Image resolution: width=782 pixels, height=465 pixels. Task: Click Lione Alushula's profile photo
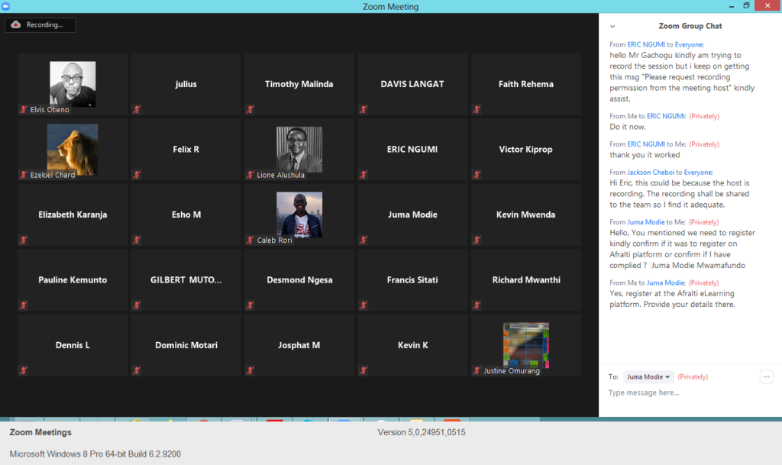[x=299, y=149]
